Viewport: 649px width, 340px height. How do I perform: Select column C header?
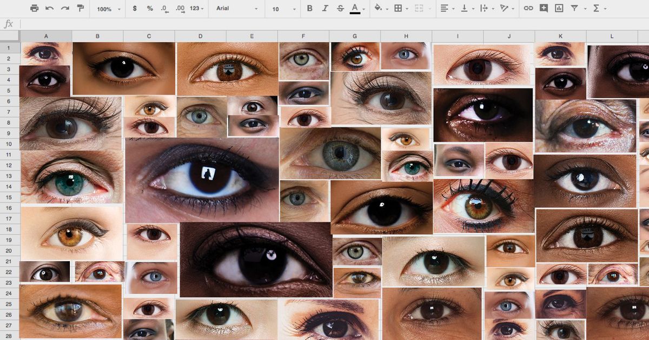pos(149,36)
